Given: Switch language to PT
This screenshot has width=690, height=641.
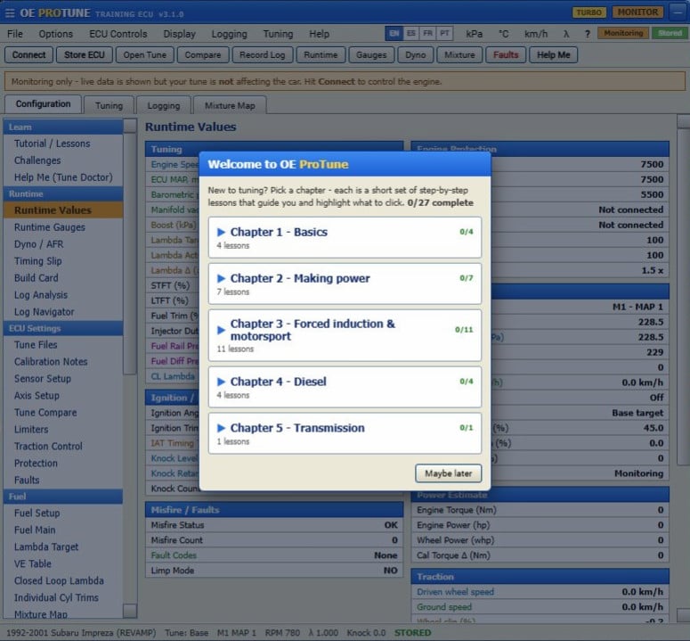Looking at the screenshot, I should pos(444,34).
